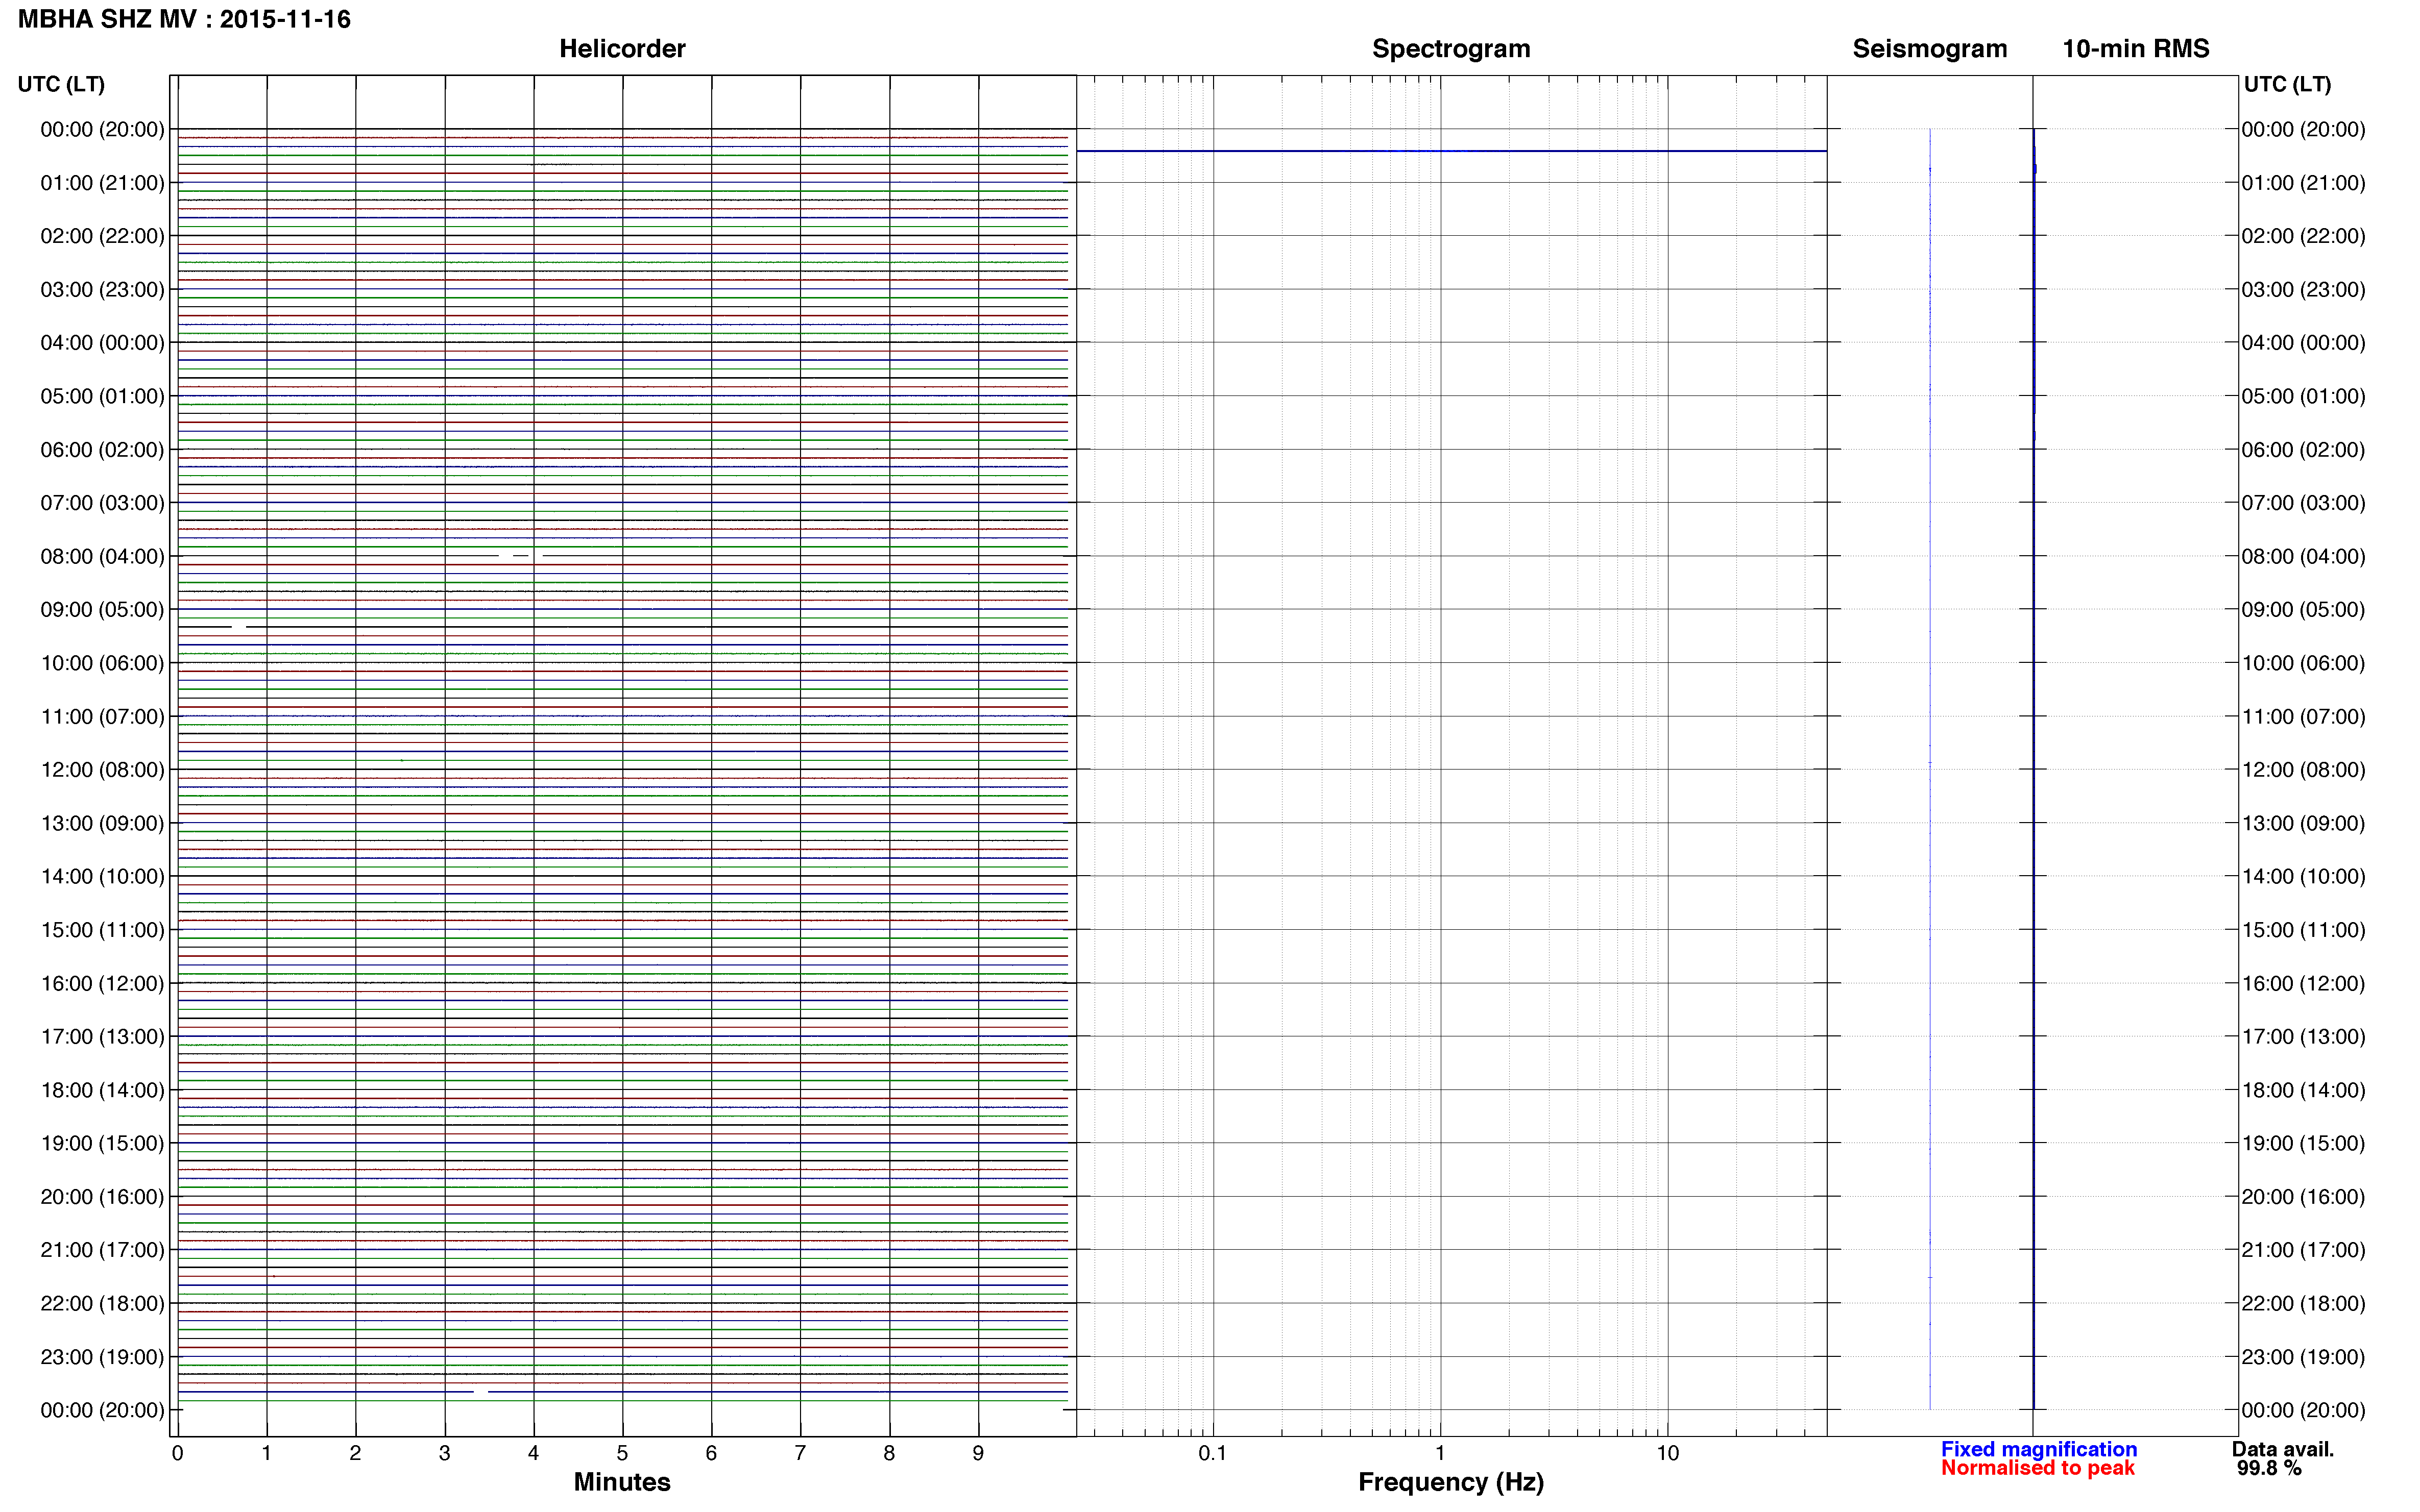Click left axis label "02:00 (22:00)"
Viewport: 2420px width, 1512px height.
[102, 236]
